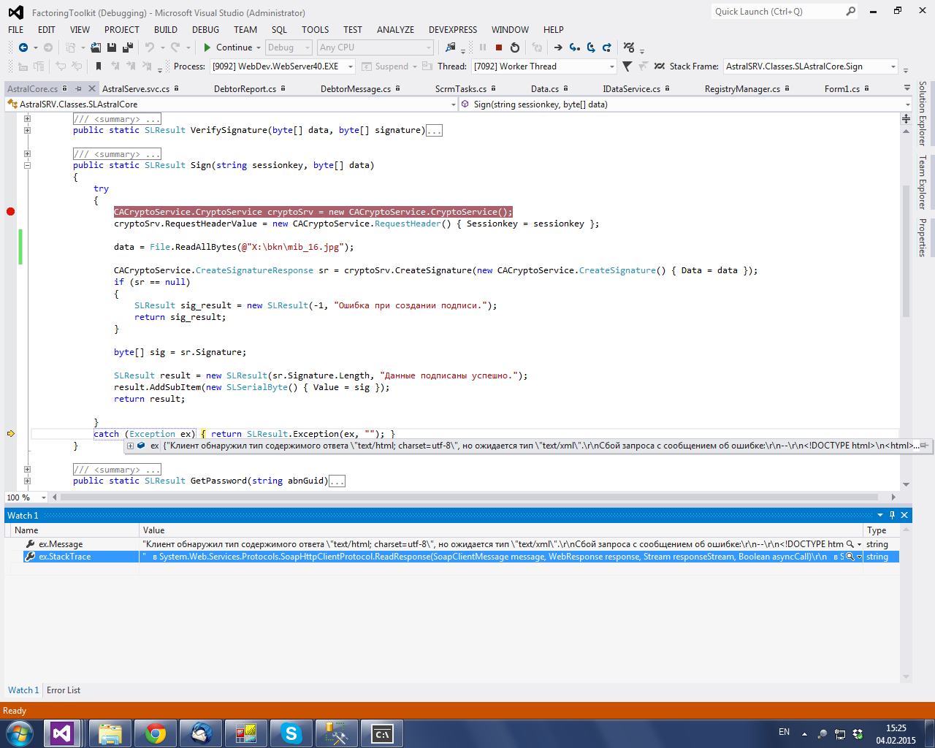
Task: Open the Thread combo box
Action: coord(544,66)
